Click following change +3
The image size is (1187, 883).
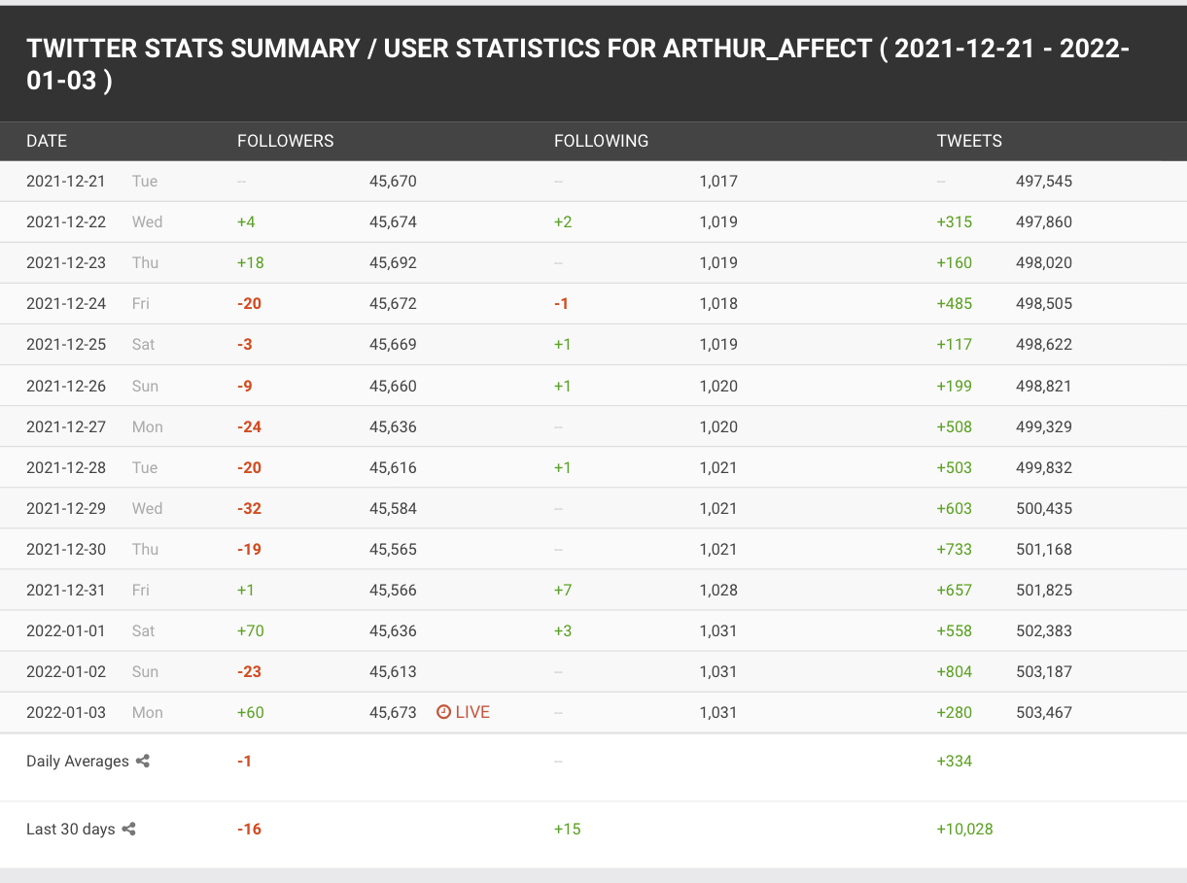563,630
